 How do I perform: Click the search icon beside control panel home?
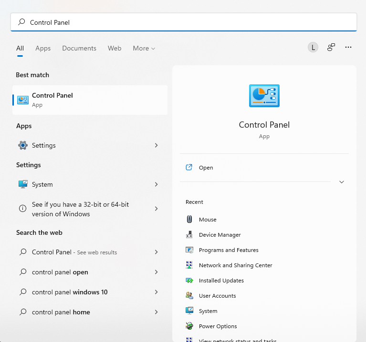click(x=23, y=312)
